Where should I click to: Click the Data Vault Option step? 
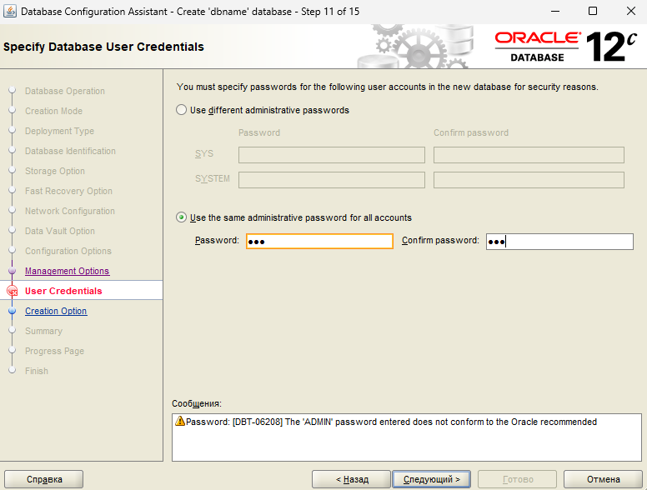(60, 231)
